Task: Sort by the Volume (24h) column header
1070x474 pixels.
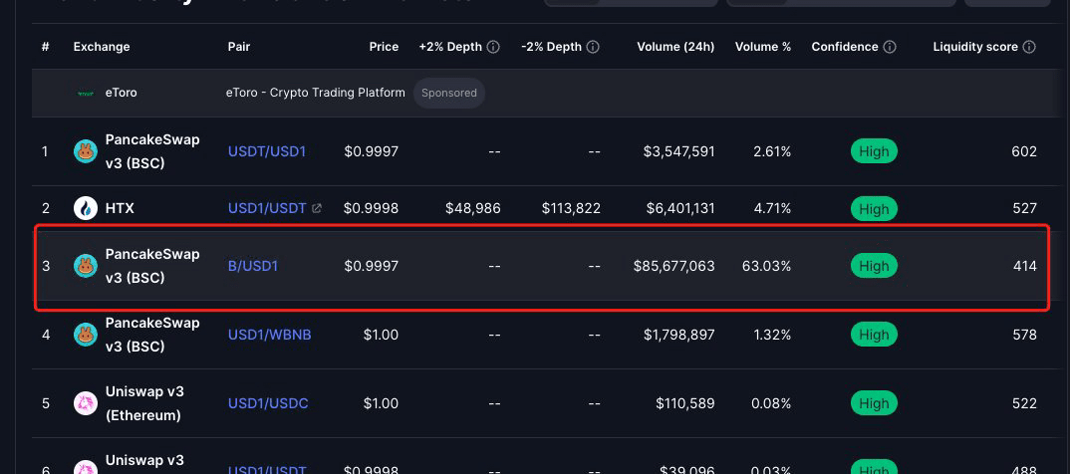Action: pos(675,47)
